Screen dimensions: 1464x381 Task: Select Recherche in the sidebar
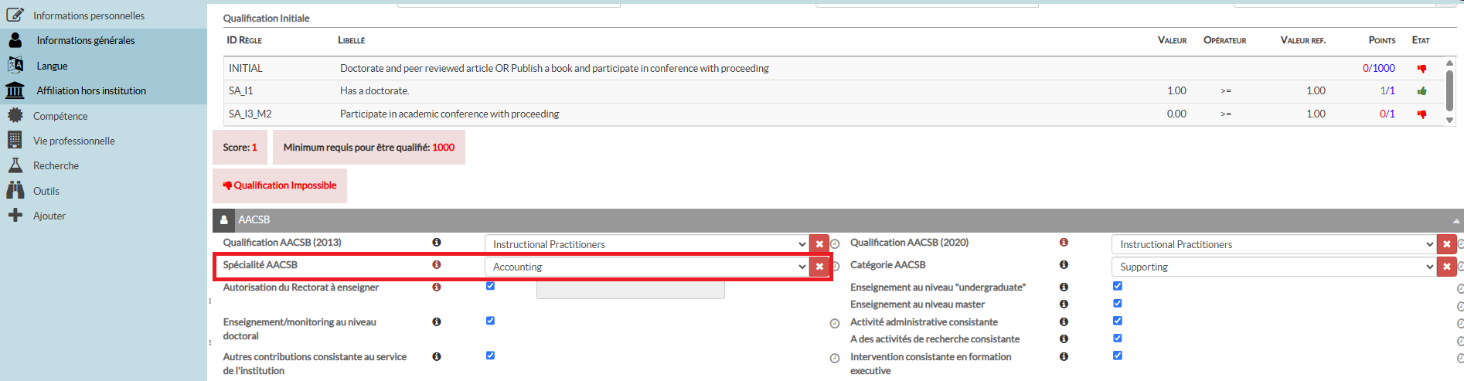[56, 166]
